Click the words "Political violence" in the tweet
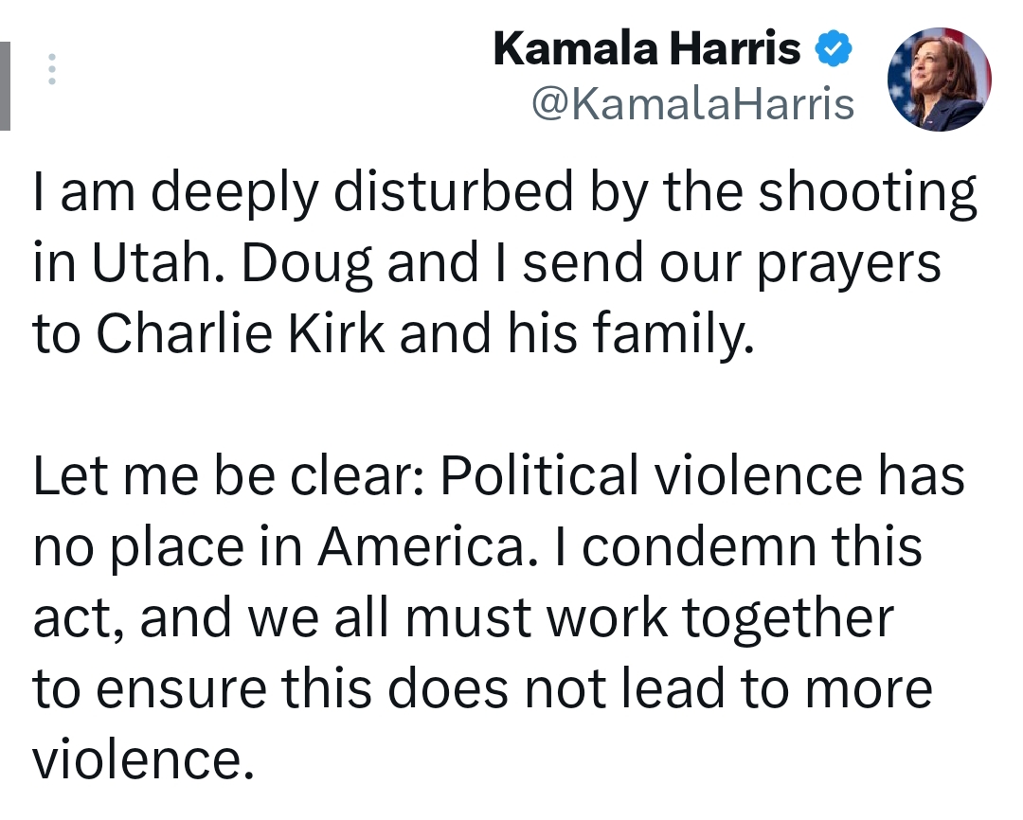The width and height of the screenshot is (1023, 820). 651,475
